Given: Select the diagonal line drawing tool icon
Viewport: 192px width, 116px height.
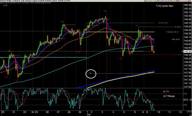Looking at the screenshot, I should 166,1.
